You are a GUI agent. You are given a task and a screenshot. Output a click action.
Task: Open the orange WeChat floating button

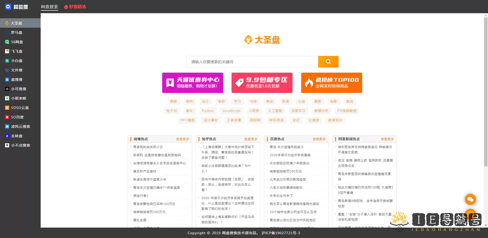(470, 199)
